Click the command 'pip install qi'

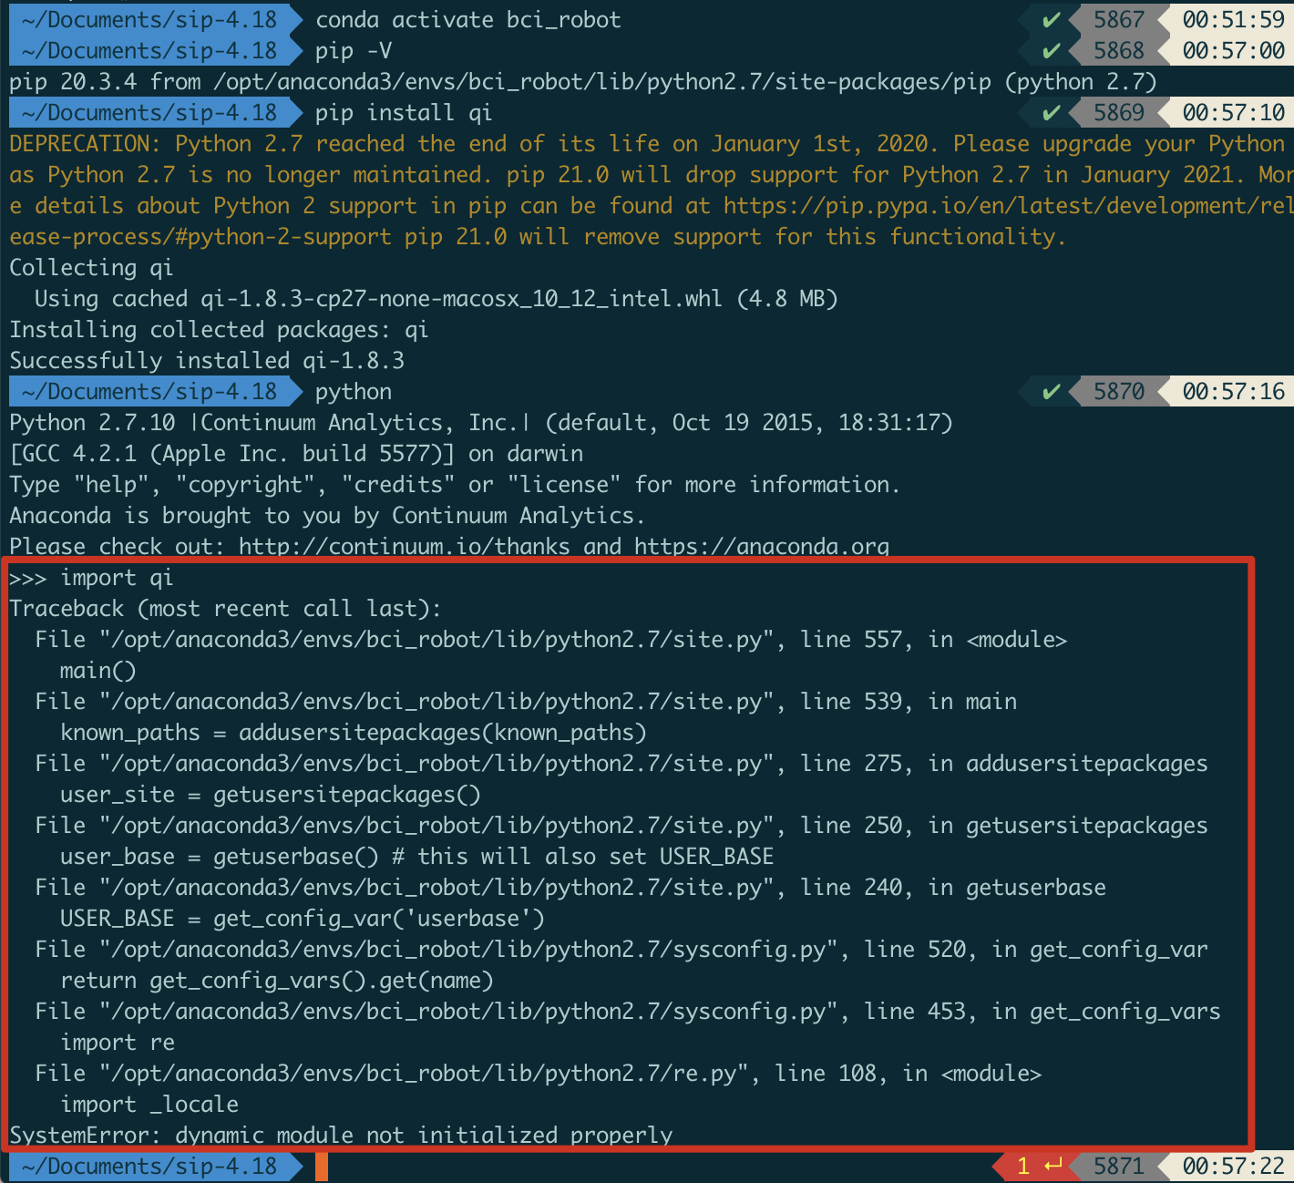pos(404,112)
